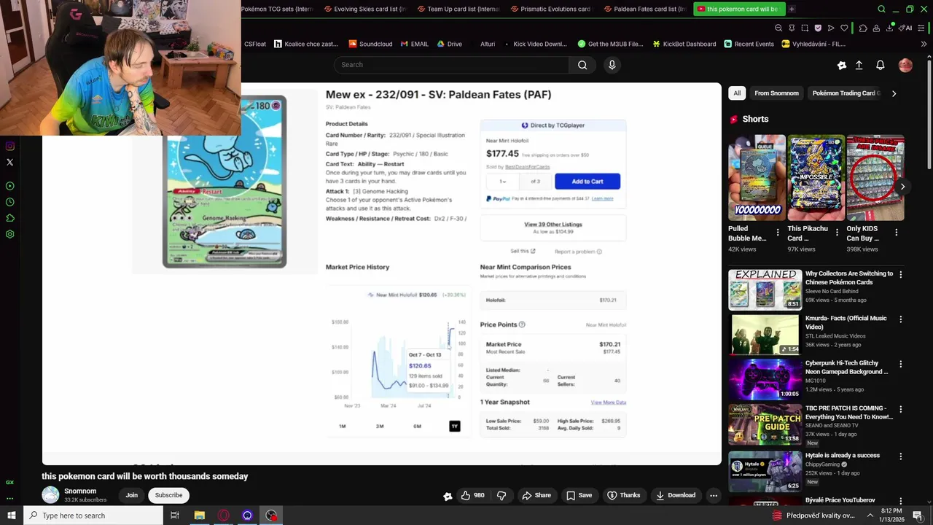933x525 pixels.
Task: Open the sidebar player icon
Action: click(x=9, y=186)
